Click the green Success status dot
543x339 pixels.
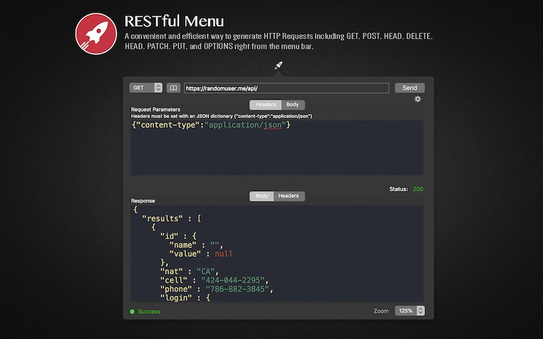tap(132, 311)
